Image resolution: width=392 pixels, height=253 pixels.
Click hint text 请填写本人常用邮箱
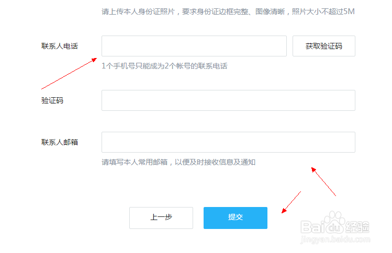click(x=135, y=162)
